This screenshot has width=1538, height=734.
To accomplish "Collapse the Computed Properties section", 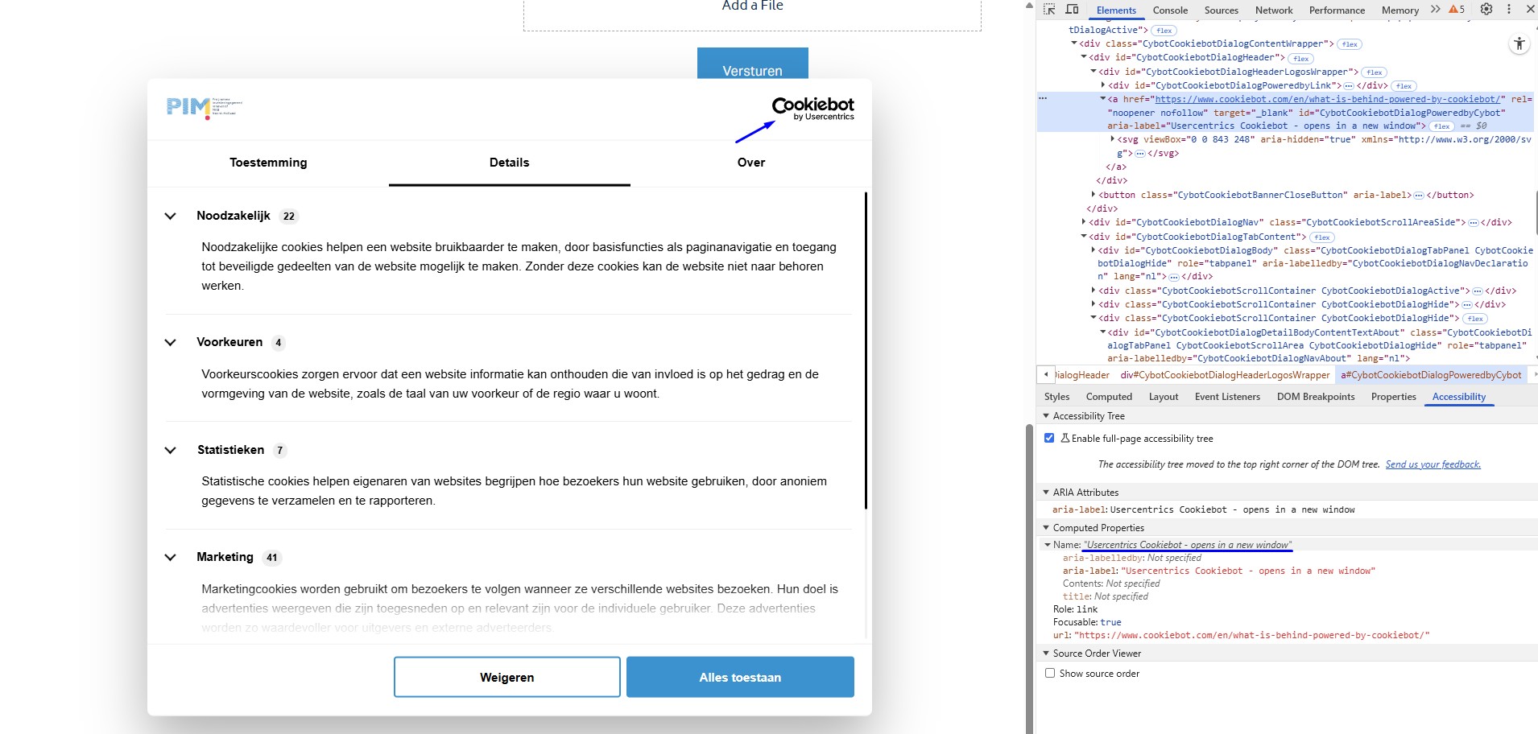I will pyautogui.click(x=1046, y=527).
